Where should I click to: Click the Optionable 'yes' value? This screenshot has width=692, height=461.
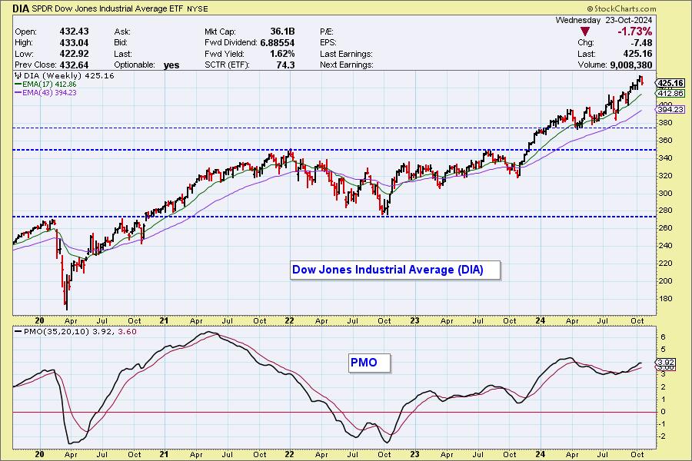pos(171,65)
